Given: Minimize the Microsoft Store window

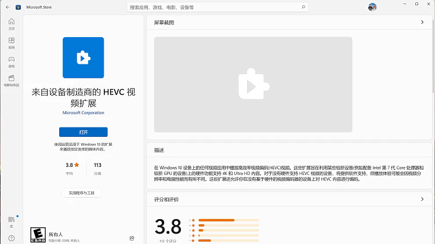Looking at the screenshot, I should [405, 4].
